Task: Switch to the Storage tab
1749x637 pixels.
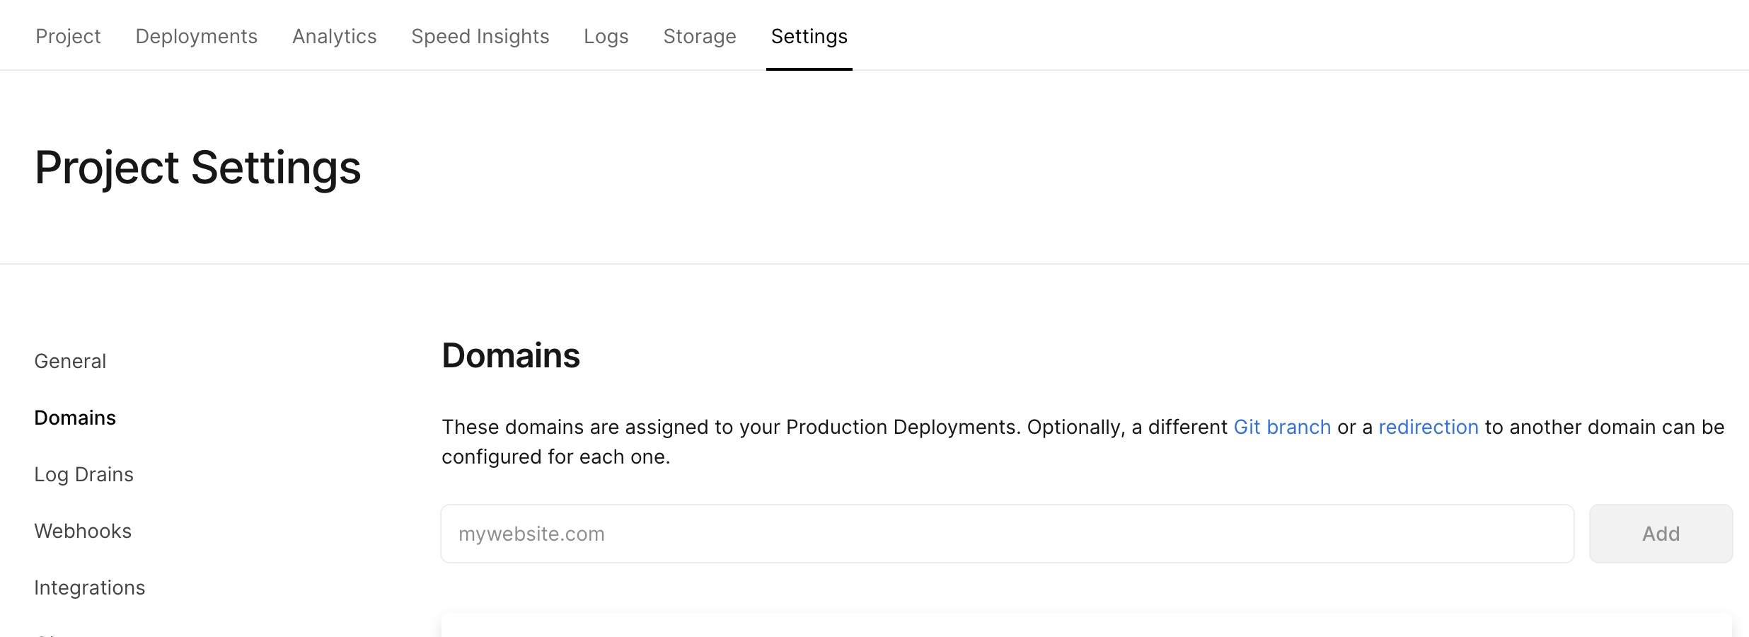Action: 700,36
